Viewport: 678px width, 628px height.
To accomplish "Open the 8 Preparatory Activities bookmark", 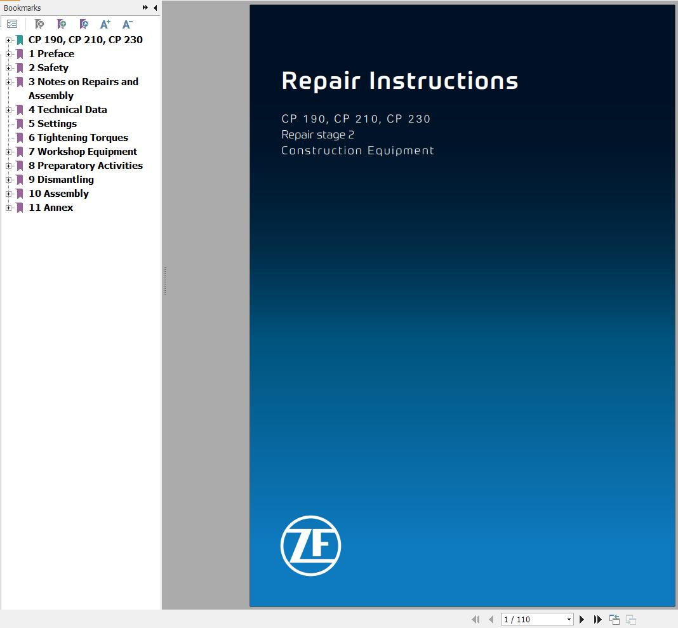I will (x=86, y=166).
